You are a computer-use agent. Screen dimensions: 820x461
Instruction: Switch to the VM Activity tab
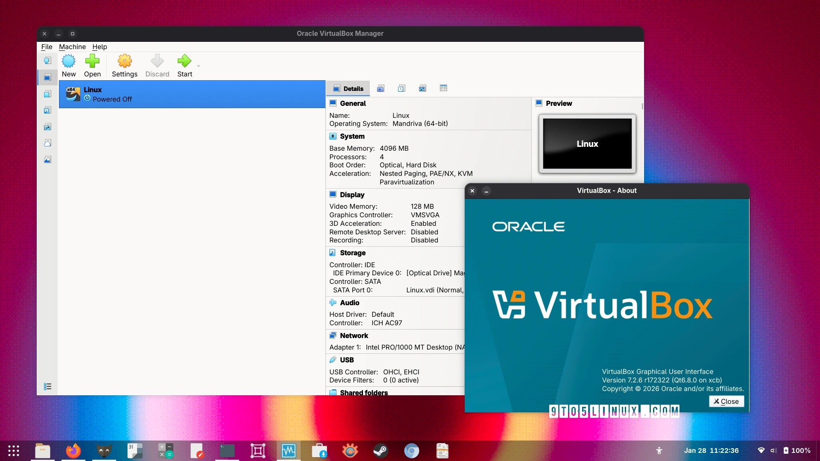pyautogui.click(x=422, y=88)
